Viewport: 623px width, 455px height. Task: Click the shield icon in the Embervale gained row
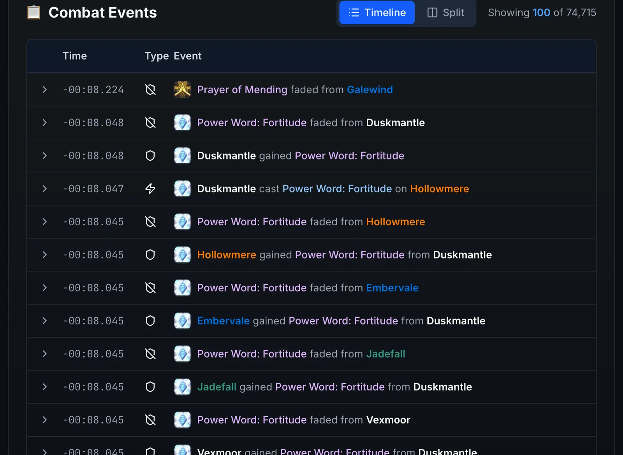pos(150,321)
